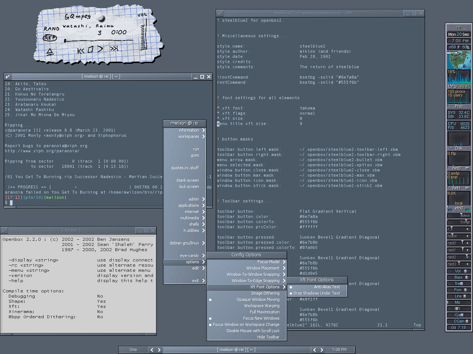Choose lock screen from the menu
This screenshot has height=354, width=473.
[189, 187]
